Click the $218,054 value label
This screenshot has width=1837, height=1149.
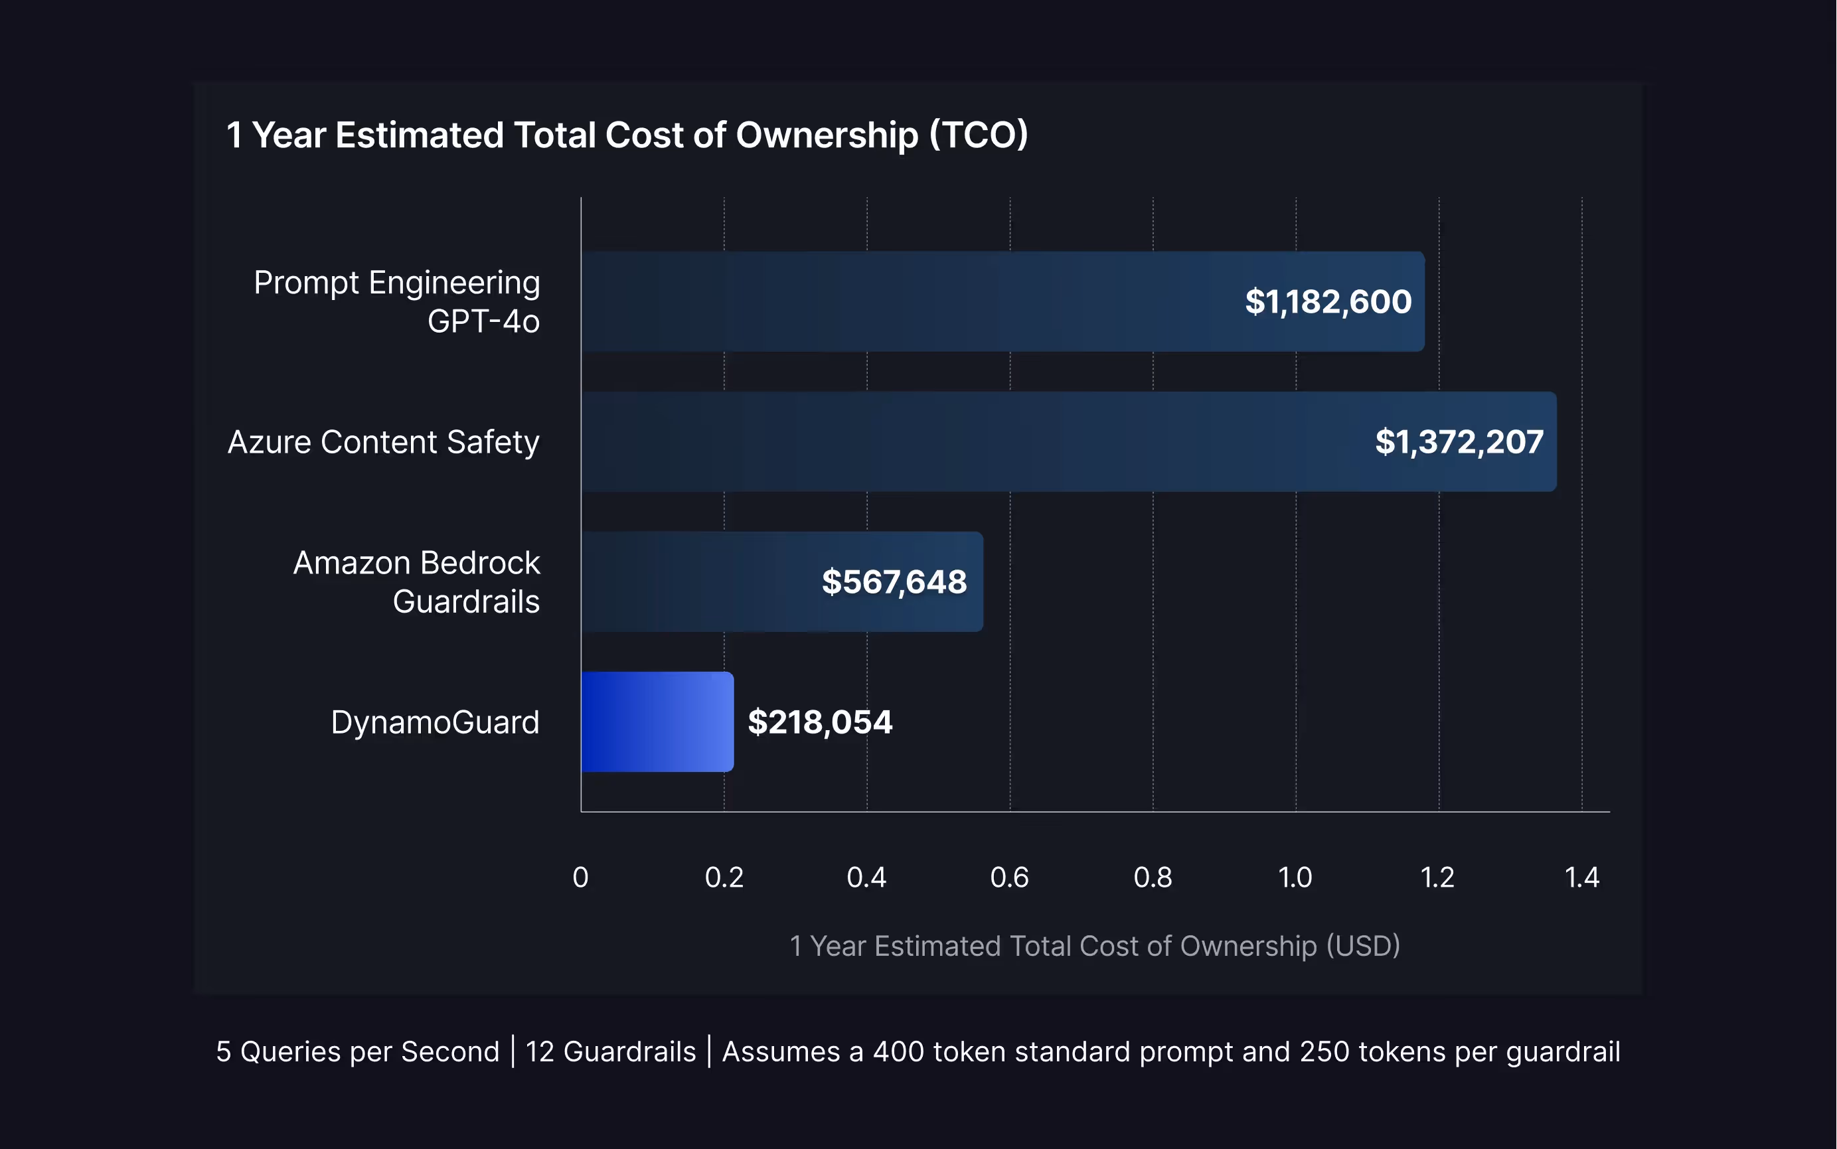click(x=820, y=722)
